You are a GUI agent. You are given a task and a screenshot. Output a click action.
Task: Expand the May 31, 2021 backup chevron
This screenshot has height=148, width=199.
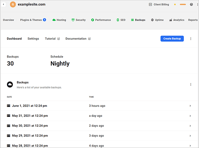(x=190, y=116)
